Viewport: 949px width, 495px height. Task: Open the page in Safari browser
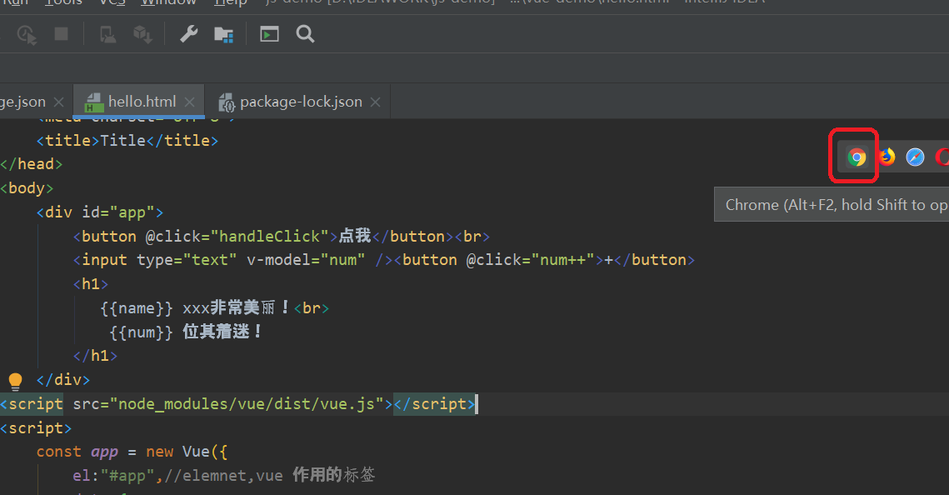(915, 157)
